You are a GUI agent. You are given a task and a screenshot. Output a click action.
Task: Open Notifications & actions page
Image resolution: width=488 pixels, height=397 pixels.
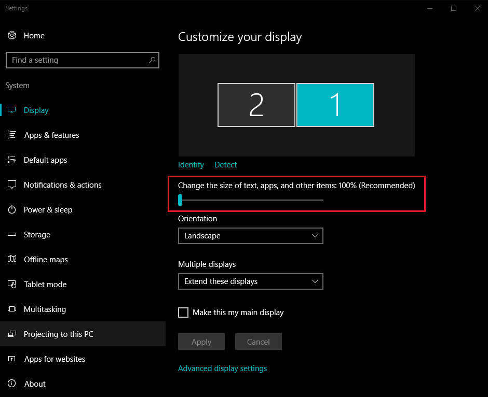[x=83, y=185]
